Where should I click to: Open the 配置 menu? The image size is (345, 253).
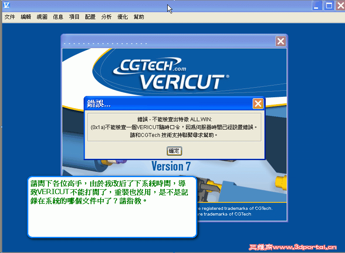[x=90, y=17]
